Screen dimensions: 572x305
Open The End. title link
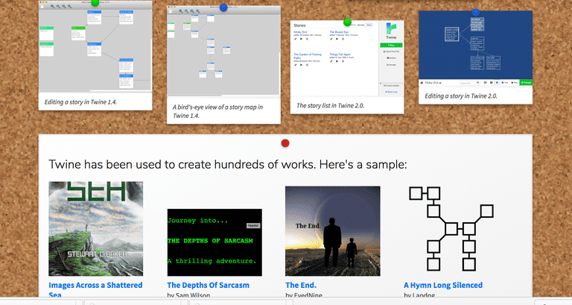coord(301,285)
